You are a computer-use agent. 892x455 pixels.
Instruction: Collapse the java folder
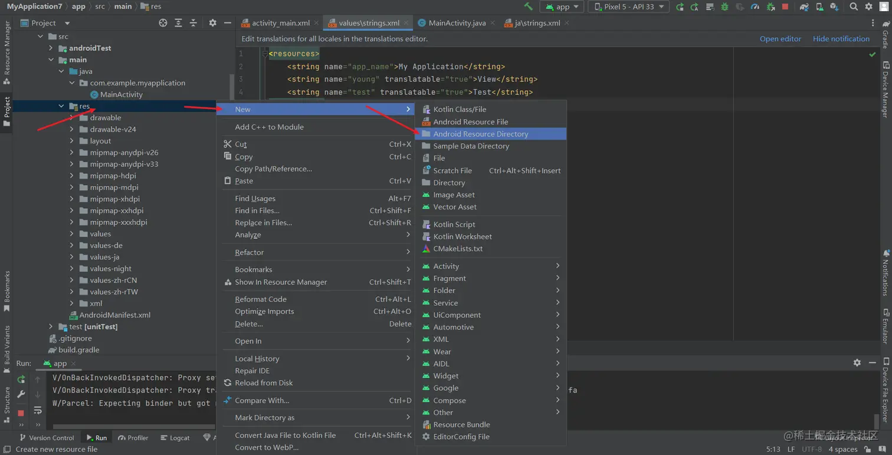[x=61, y=71]
